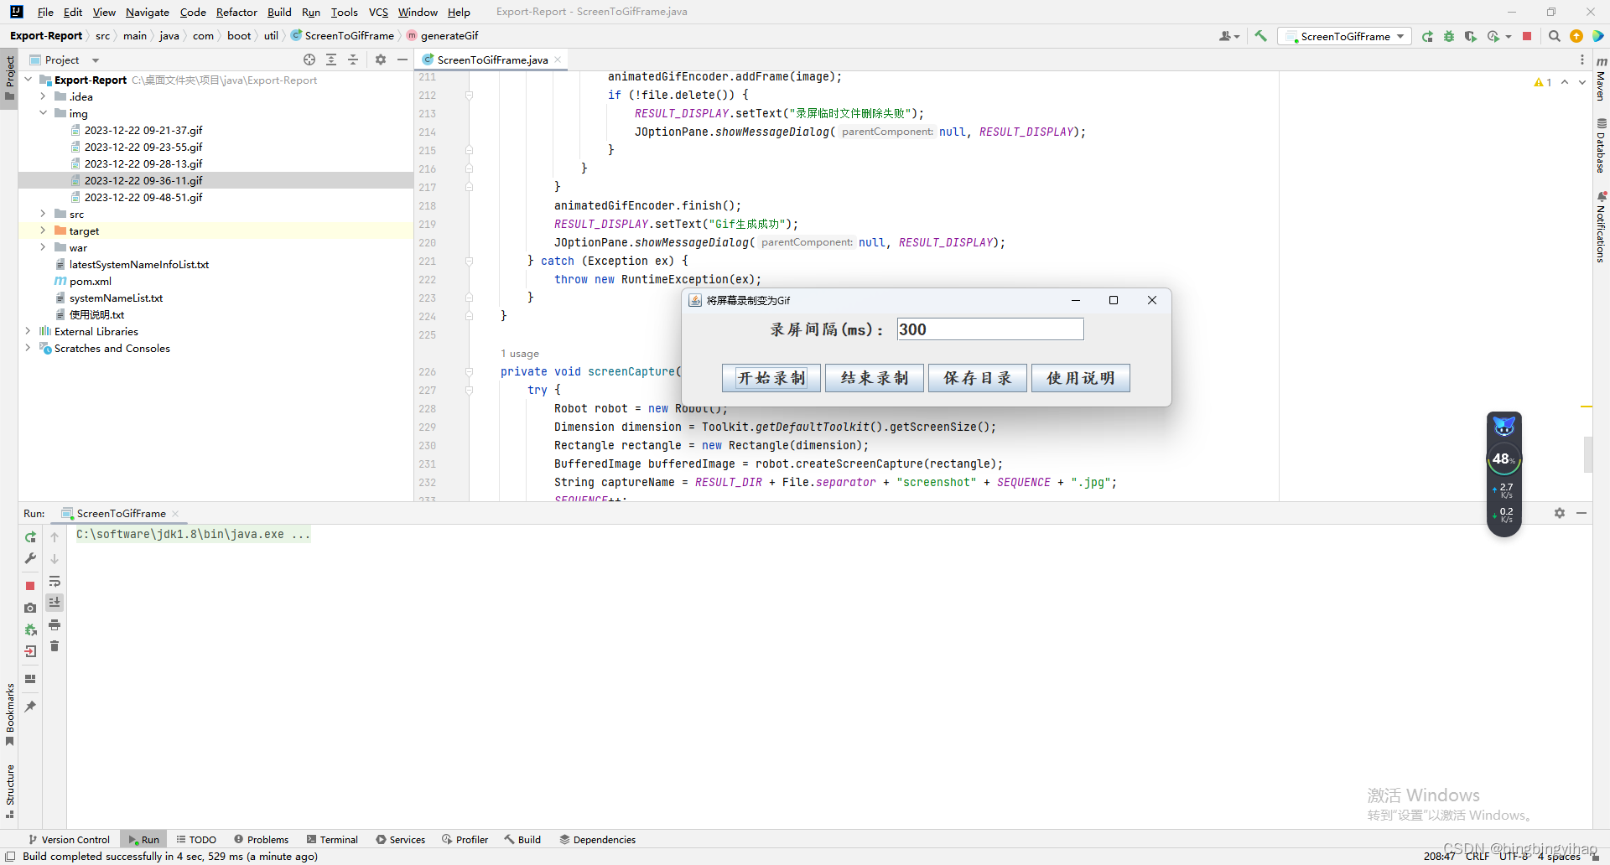Click the wrench icon in Run panel
Image resolution: width=1610 pixels, height=865 pixels.
click(30, 558)
